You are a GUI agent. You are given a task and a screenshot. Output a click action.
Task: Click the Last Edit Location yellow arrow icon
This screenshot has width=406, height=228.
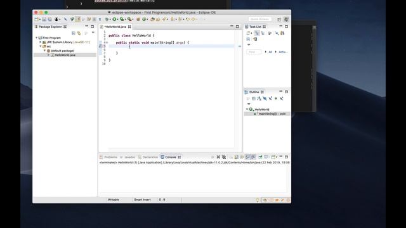pyautogui.click(x=188, y=19)
